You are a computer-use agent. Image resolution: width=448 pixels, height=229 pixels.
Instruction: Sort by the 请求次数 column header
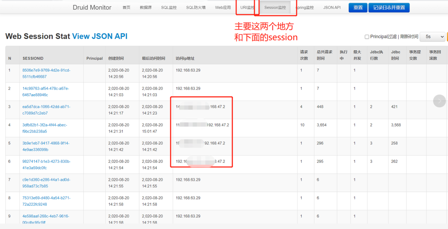(304, 55)
